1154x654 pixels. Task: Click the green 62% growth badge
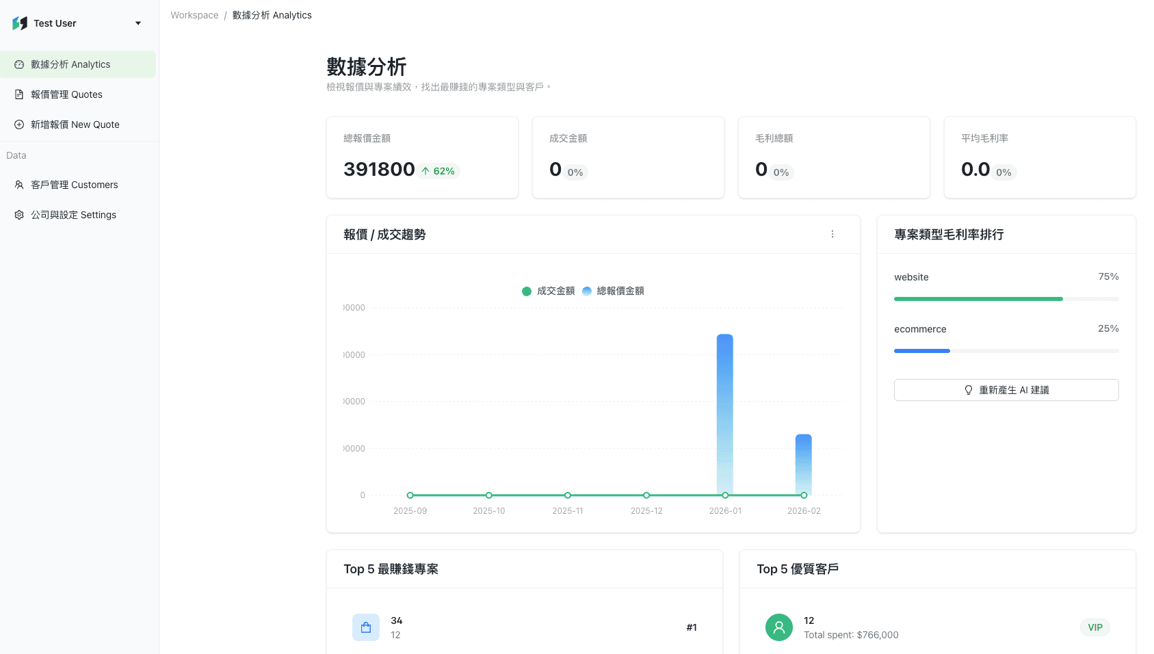tap(438, 170)
